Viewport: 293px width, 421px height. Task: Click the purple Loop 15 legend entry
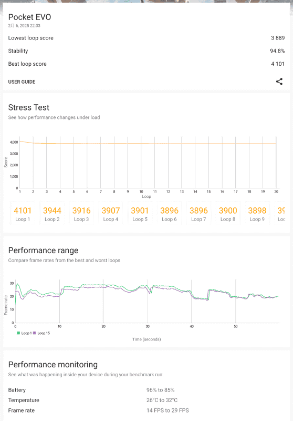coord(41,333)
